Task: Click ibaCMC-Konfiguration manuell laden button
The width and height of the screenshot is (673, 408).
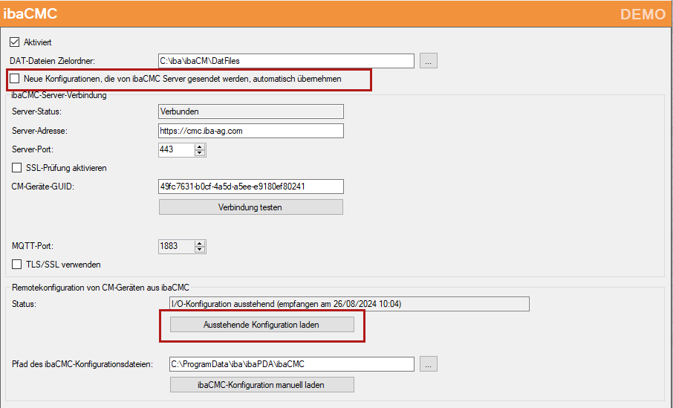Action: point(261,385)
